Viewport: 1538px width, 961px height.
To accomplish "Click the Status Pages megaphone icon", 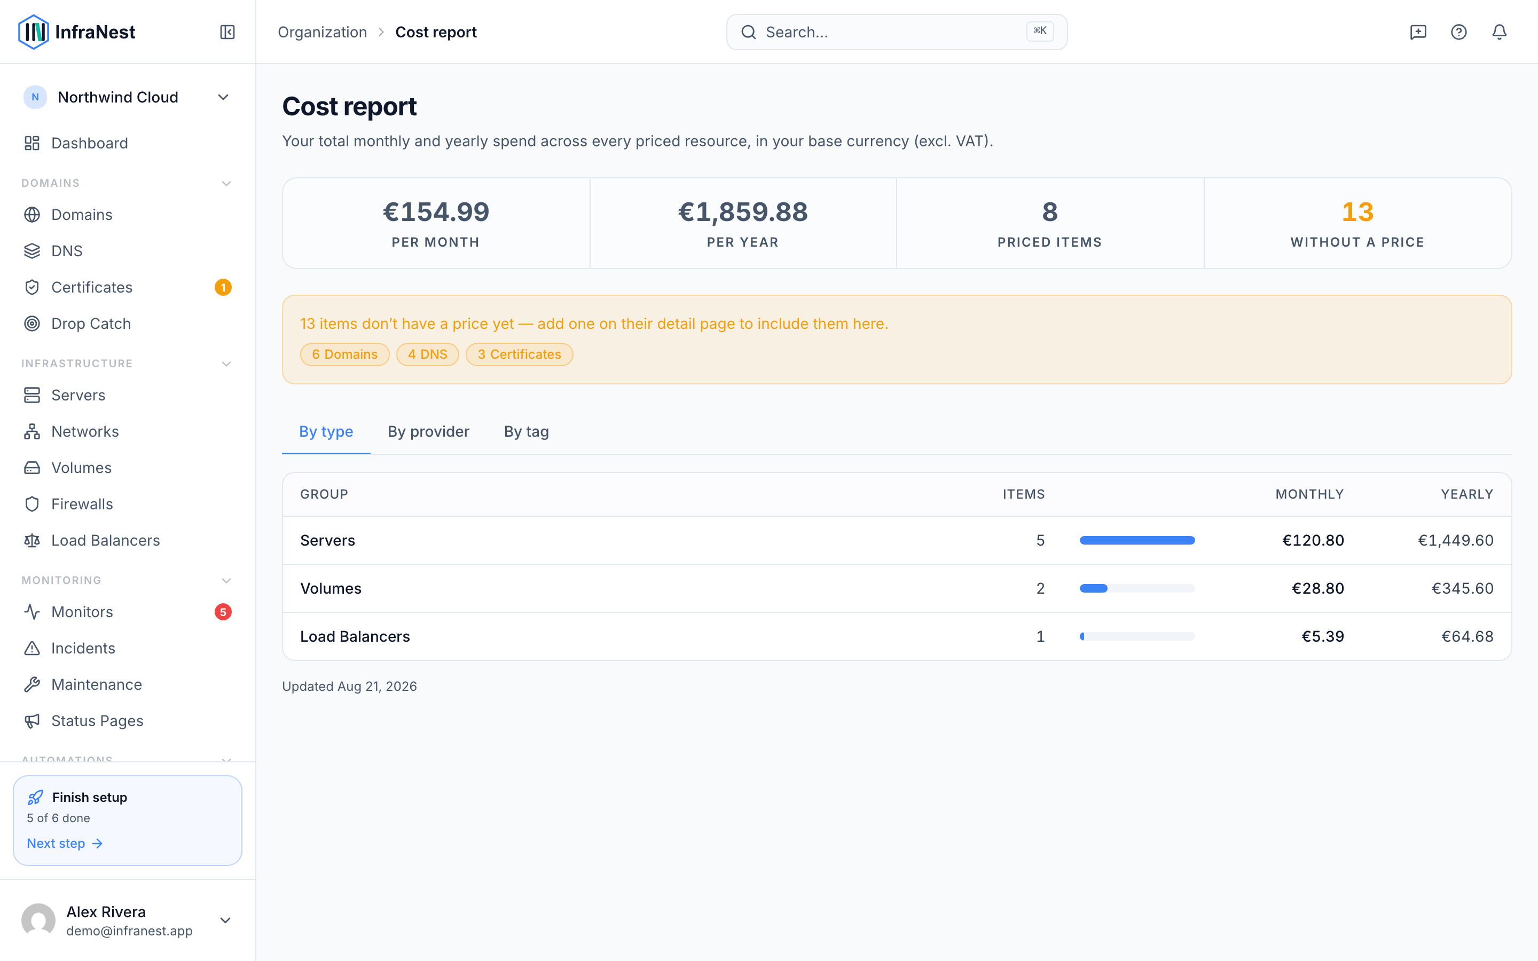I will [32, 721].
